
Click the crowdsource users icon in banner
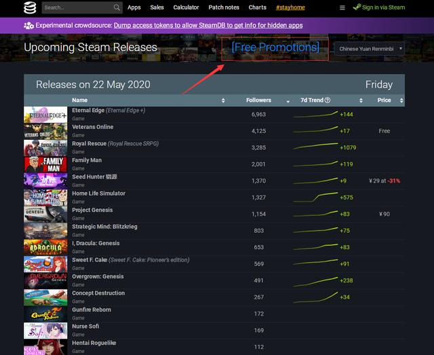coord(28,26)
